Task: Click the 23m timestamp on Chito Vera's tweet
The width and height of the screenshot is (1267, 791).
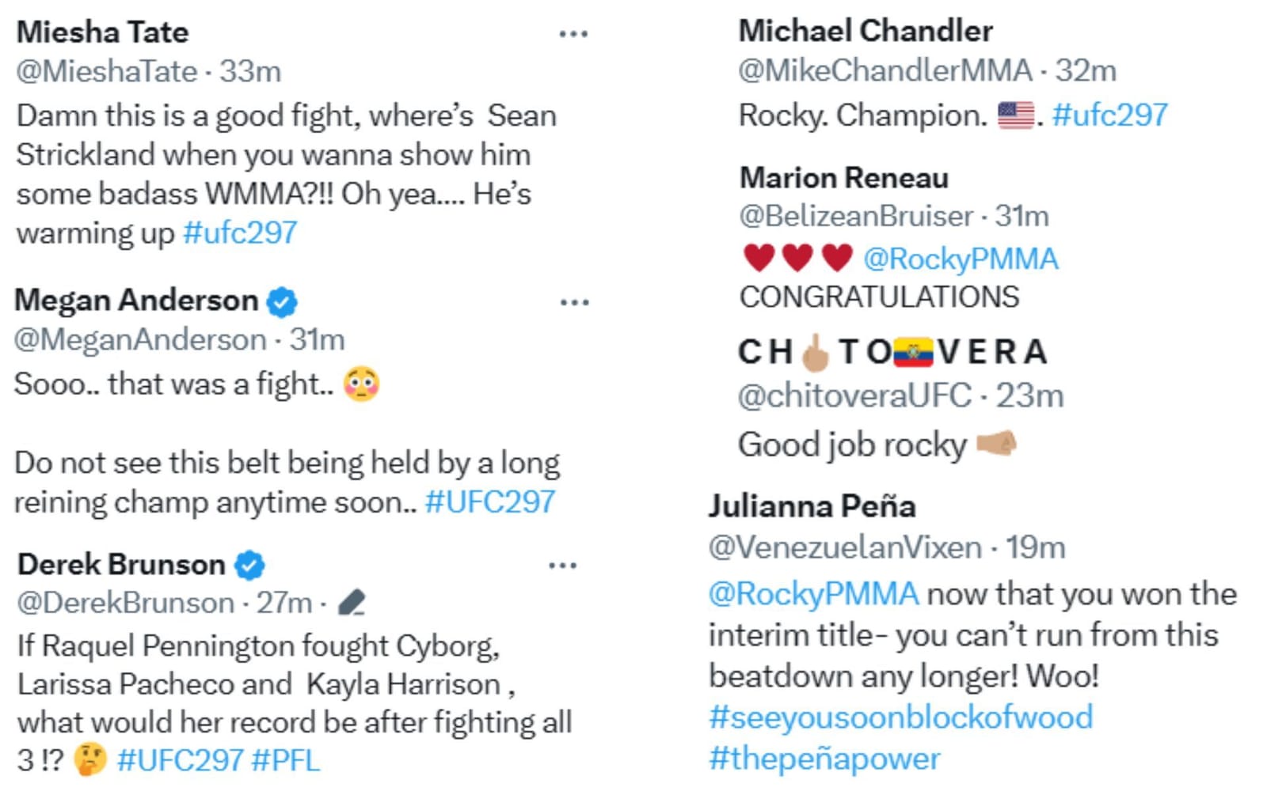Action: tap(1029, 393)
